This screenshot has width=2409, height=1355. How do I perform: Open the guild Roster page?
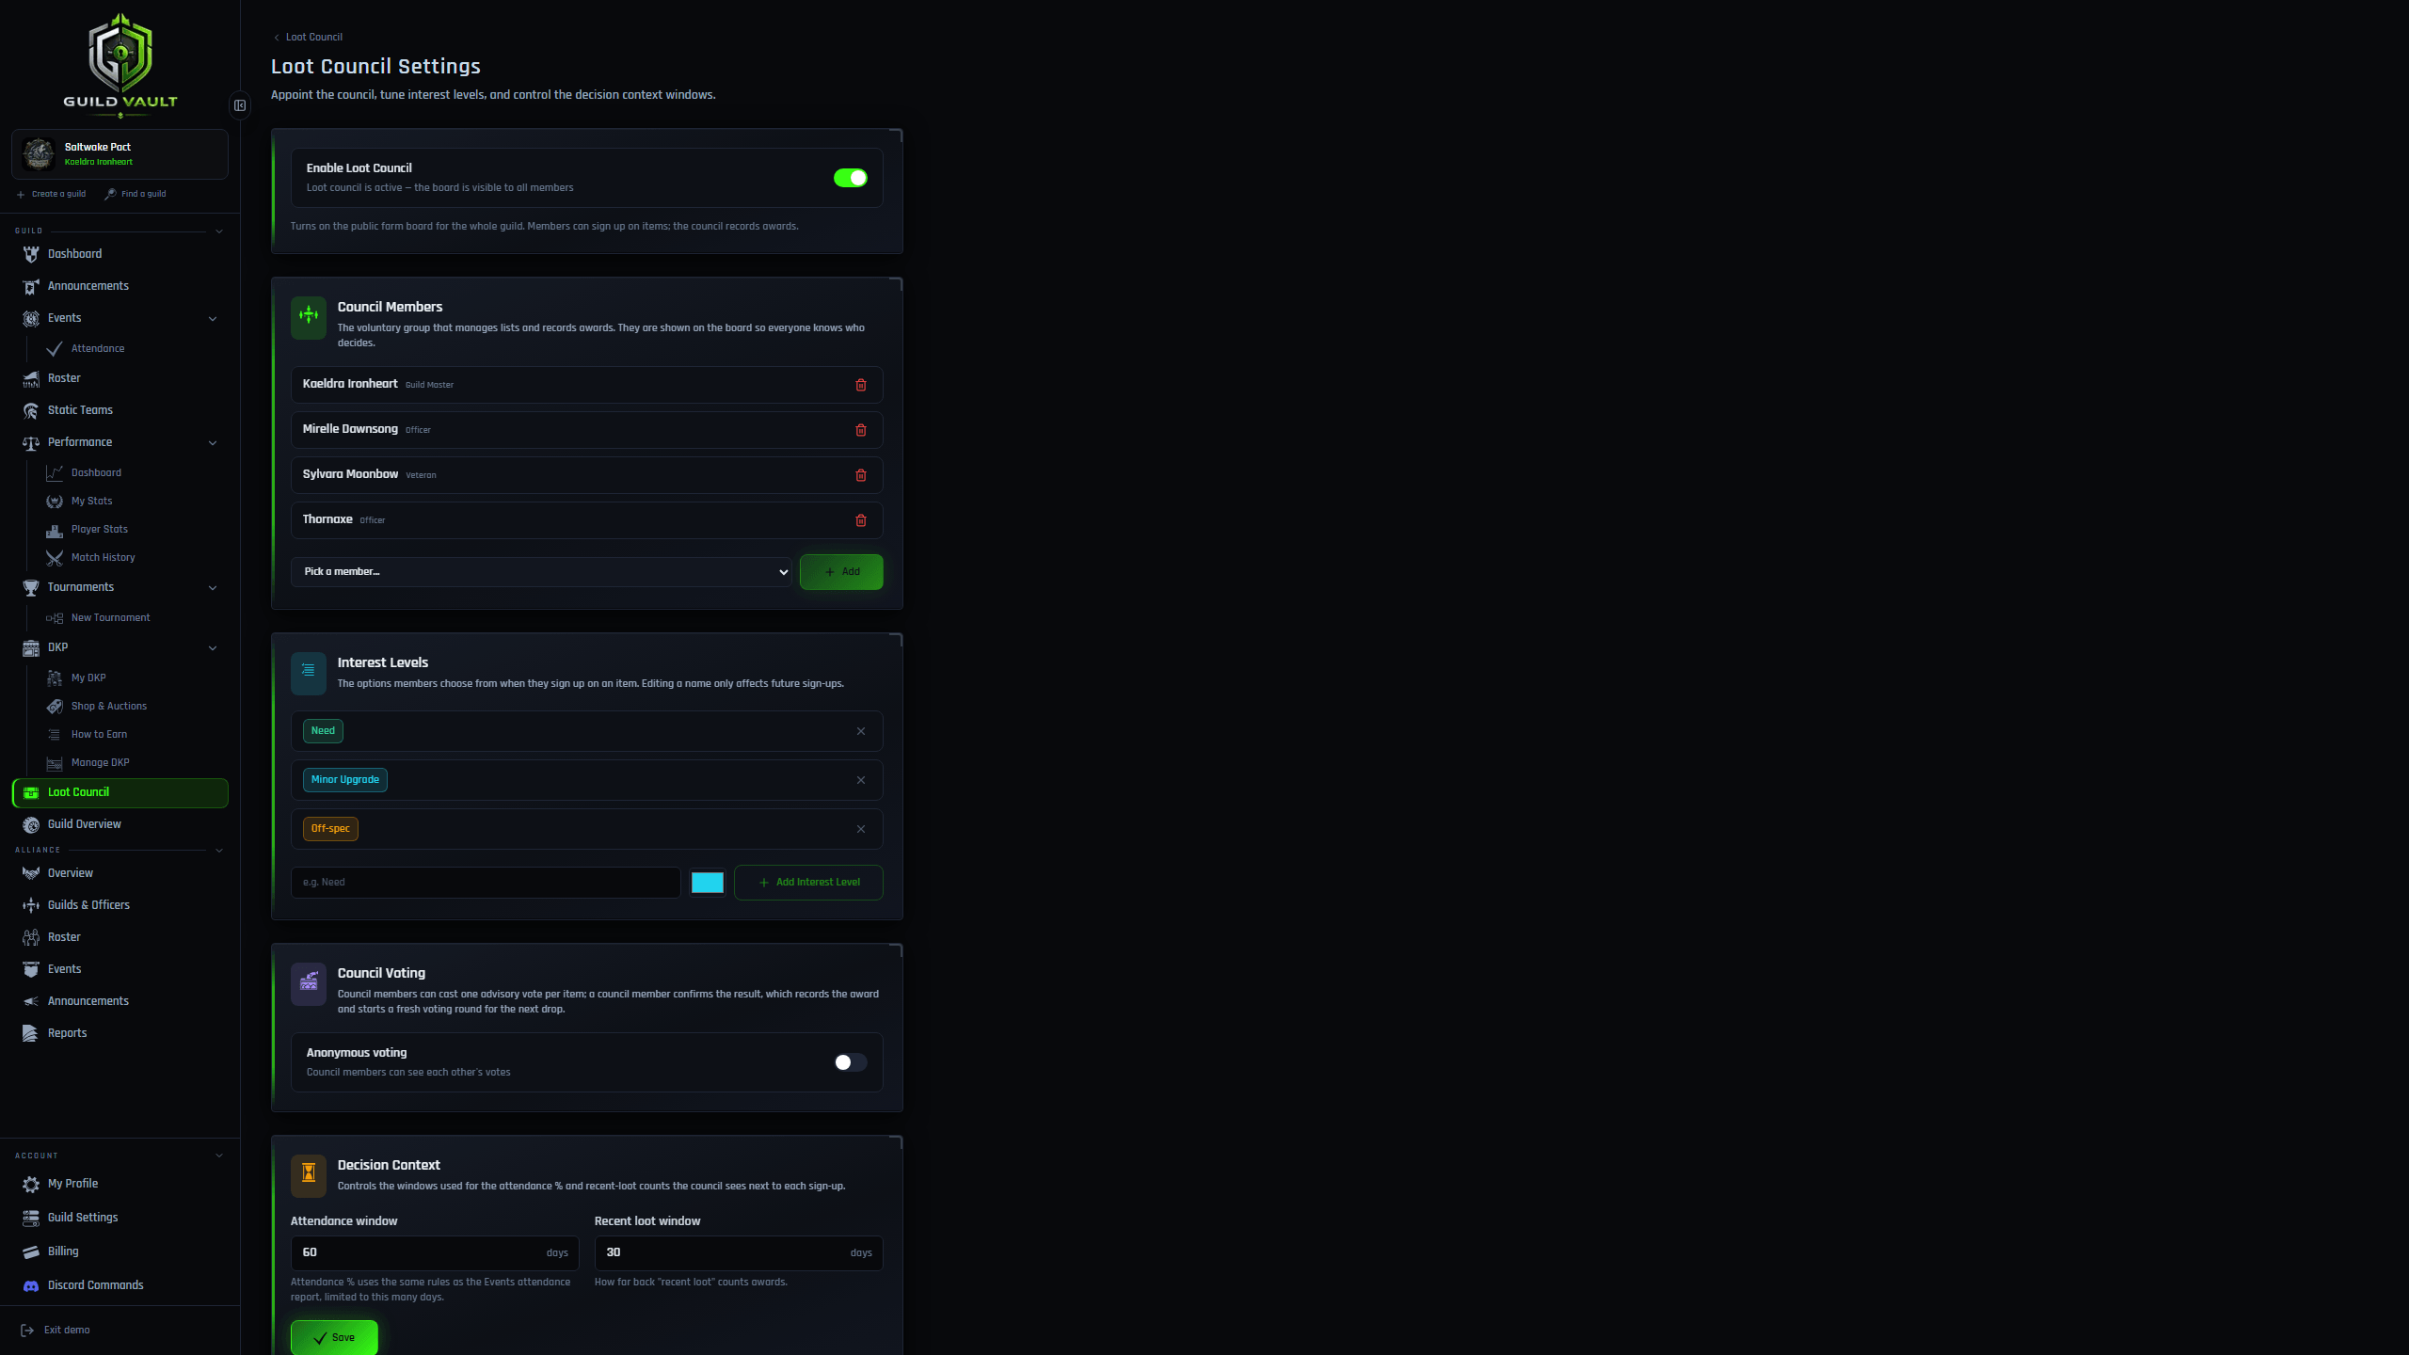point(120,378)
